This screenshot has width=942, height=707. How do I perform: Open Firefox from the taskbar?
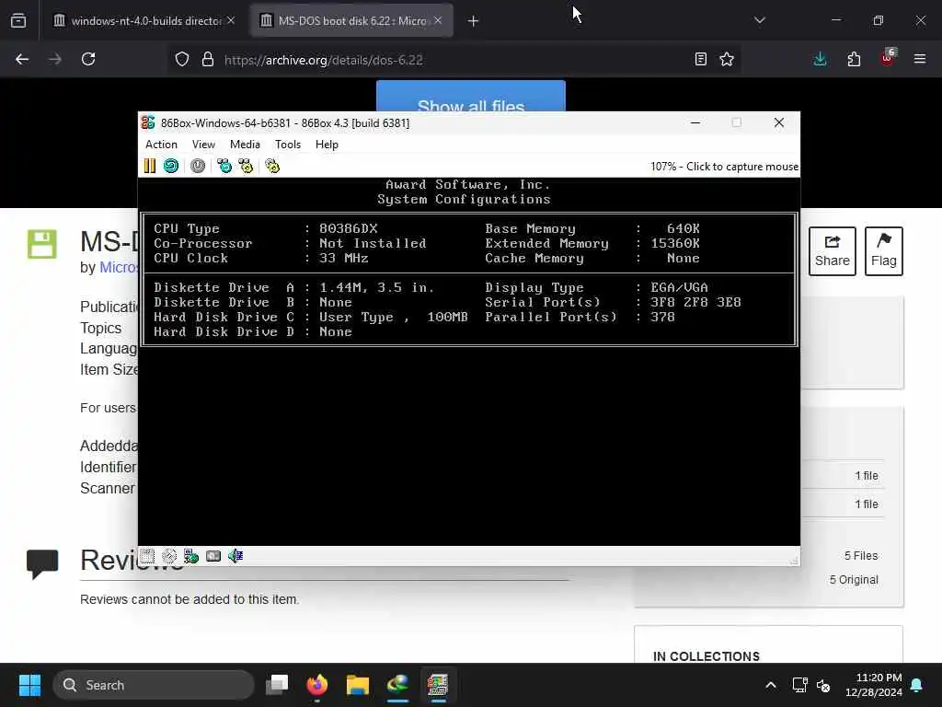click(317, 685)
